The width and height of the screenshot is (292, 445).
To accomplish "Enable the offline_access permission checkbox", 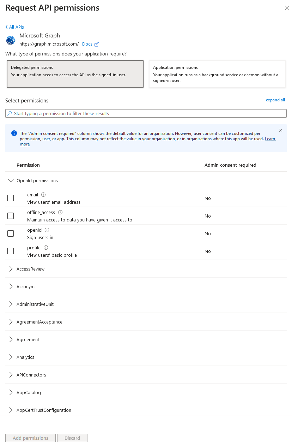I will point(11,216).
